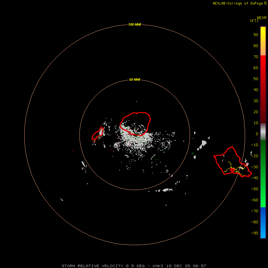268x268 pixels.
Task: Click the 20 value on velocity scale
Action: click(x=256, y=112)
